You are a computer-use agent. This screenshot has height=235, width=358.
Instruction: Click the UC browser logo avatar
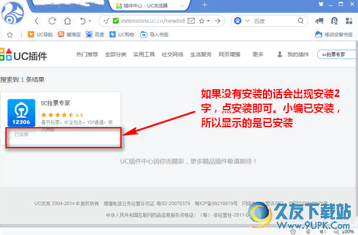[13, 13]
